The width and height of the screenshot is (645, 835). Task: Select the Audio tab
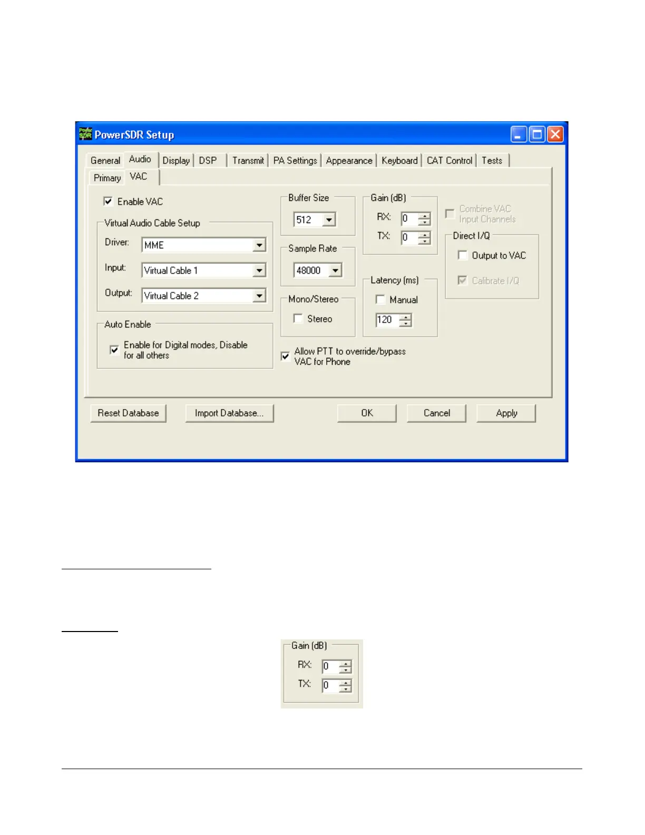click(140, 159)
